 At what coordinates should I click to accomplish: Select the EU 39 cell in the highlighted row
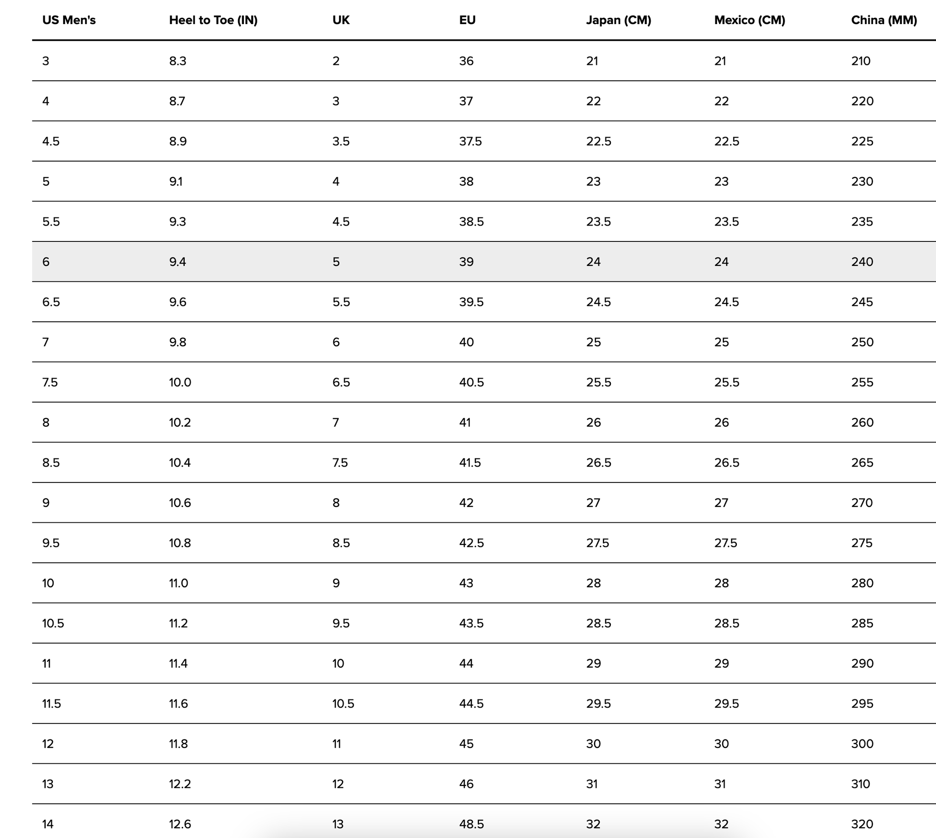click(466, 262)
